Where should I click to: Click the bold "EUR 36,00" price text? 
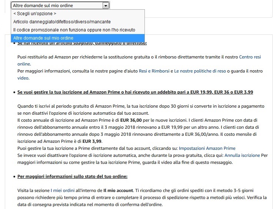tap(131, 120)
